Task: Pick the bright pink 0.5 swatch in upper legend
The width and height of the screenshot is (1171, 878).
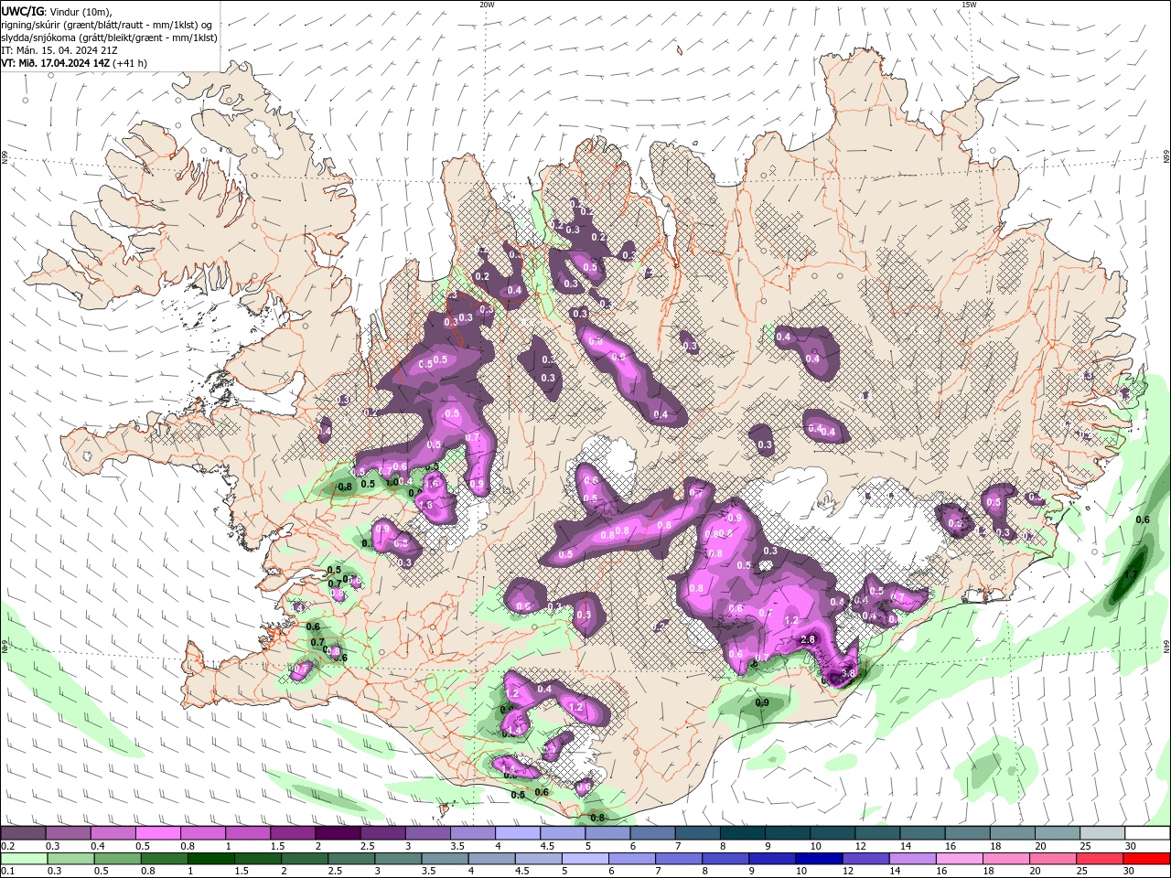Action: coord(157,833)
